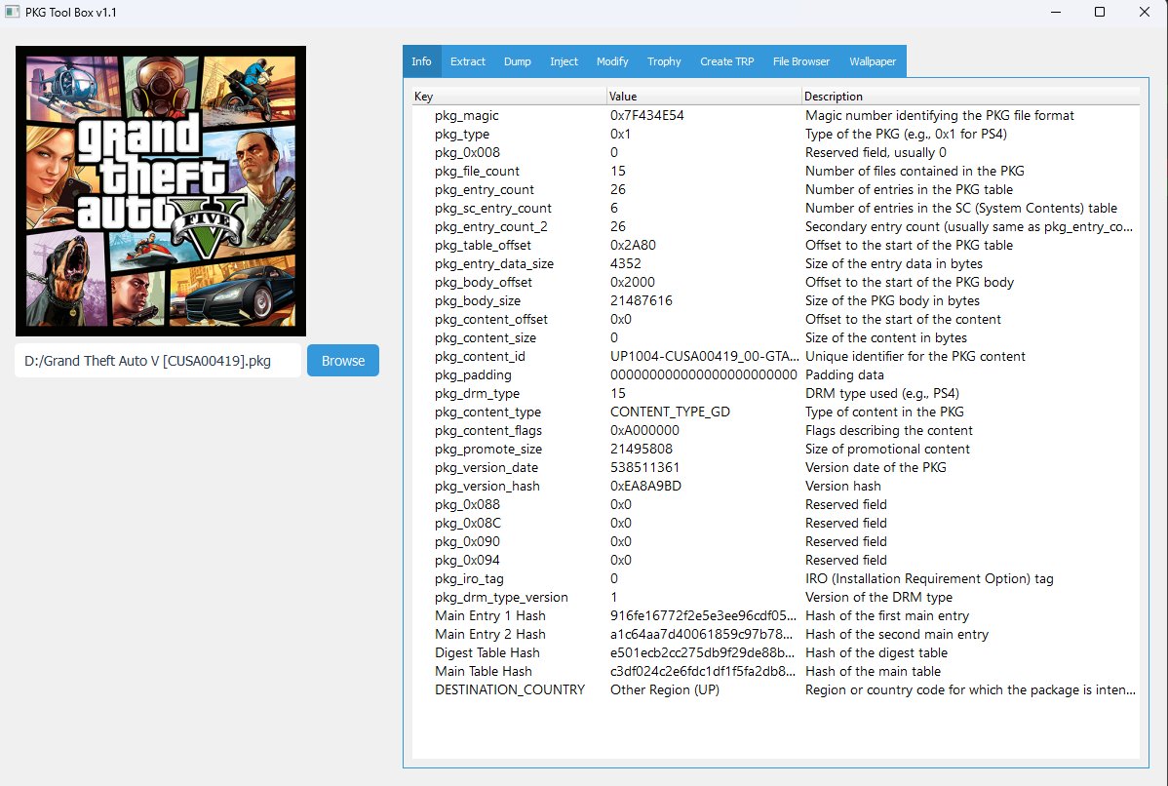
Task: Click description 'Hash of the digest table'
Action: pos(876,652)
